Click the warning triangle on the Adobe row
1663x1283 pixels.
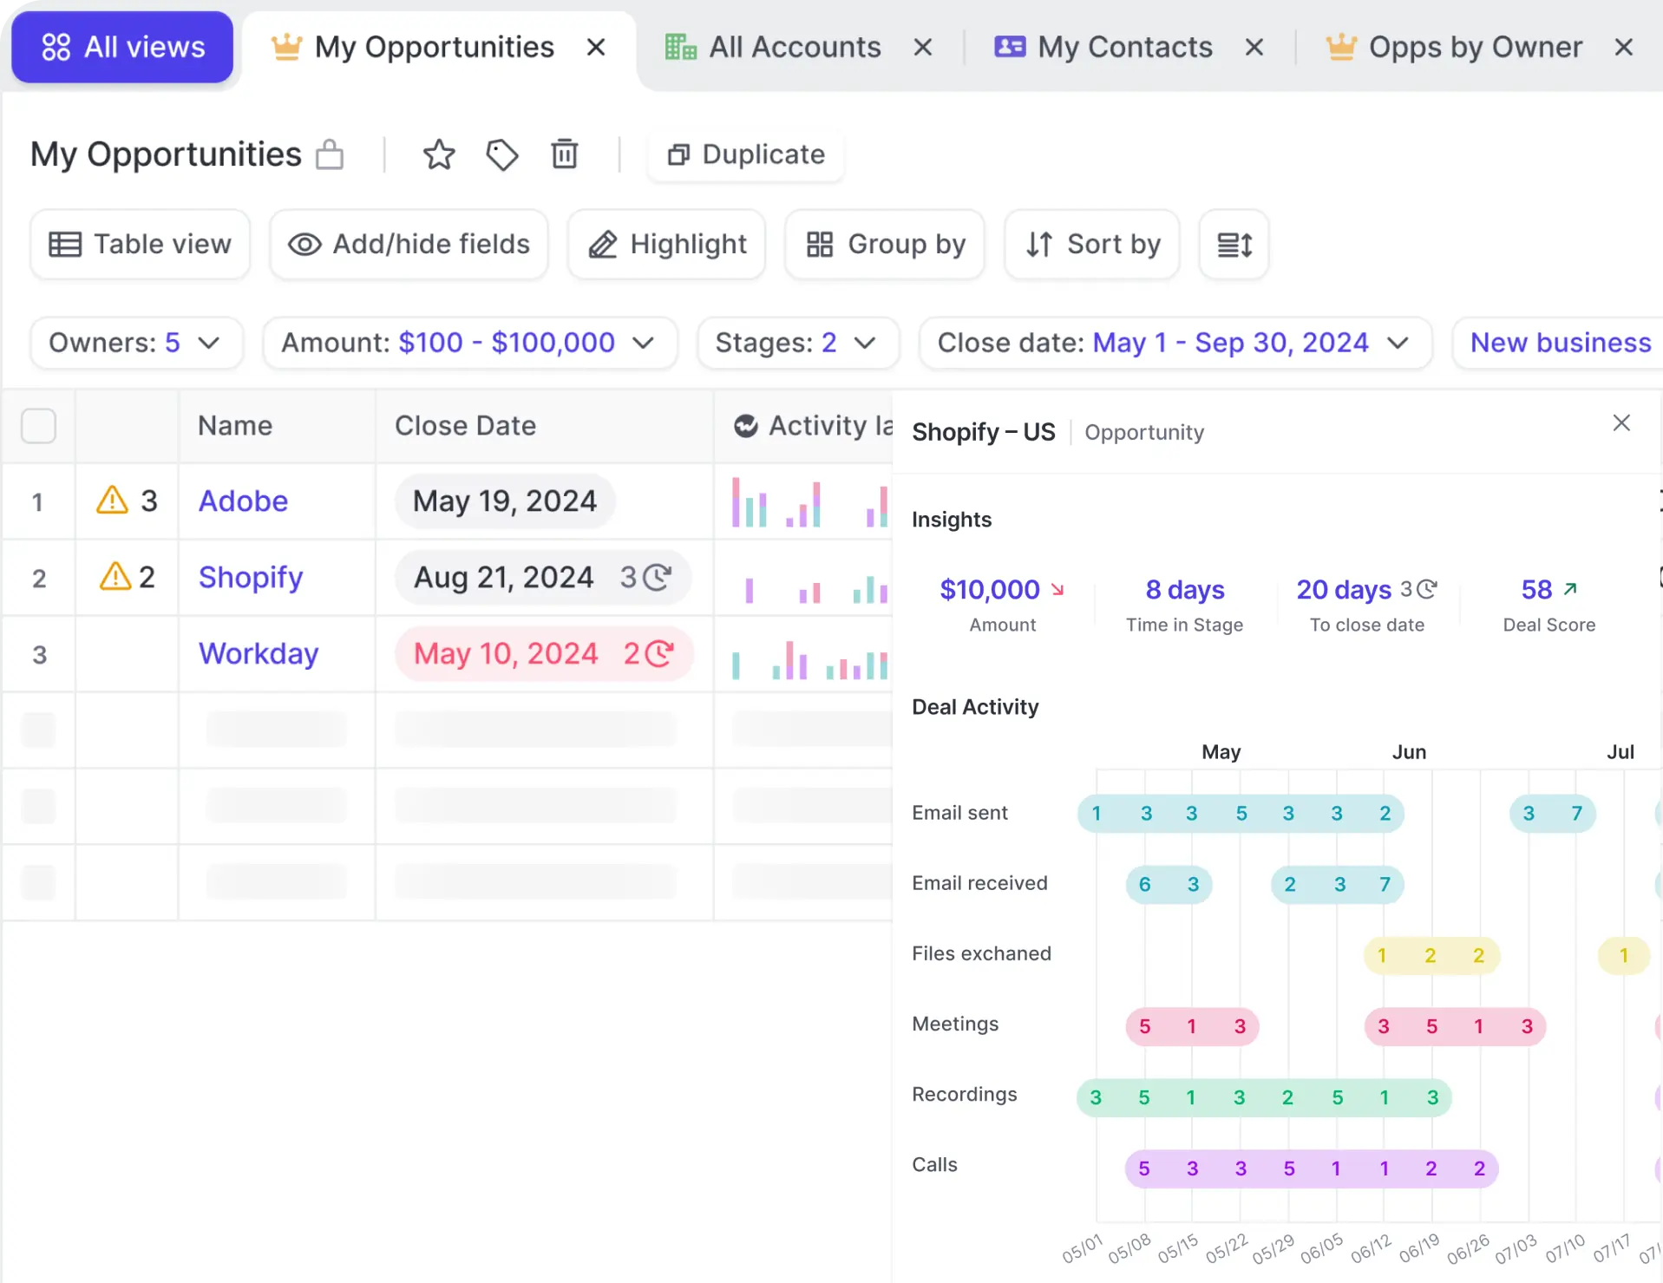click(112, 500)
